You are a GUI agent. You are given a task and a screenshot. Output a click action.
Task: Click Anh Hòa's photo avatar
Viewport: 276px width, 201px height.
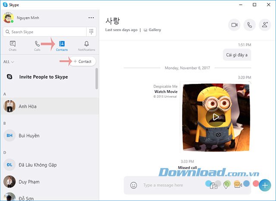point(9,106)
